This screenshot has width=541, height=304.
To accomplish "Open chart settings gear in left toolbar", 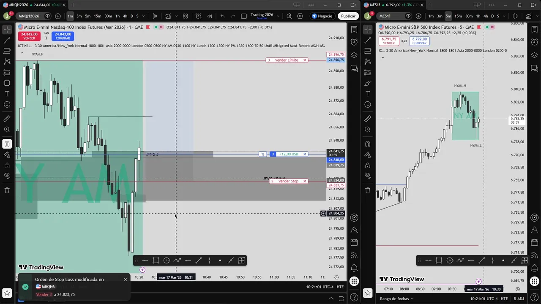I will coord(300,16).
